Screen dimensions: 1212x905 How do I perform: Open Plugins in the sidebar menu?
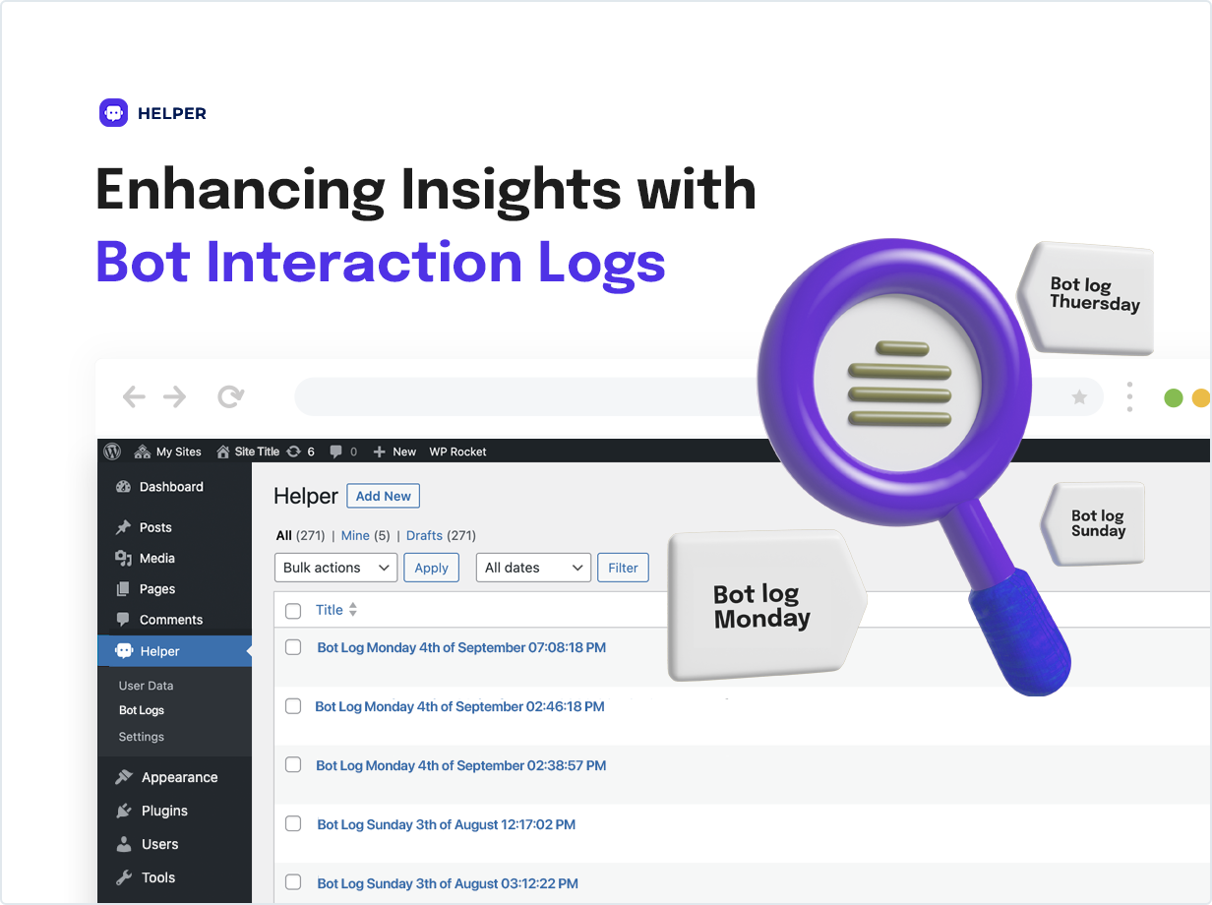(x=164, y=811)
